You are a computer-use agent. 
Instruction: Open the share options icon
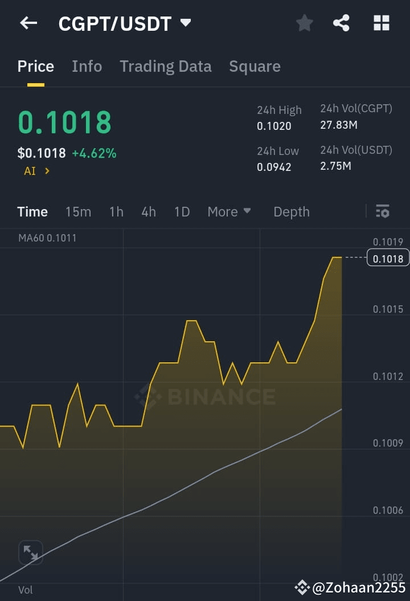point(342,23)
